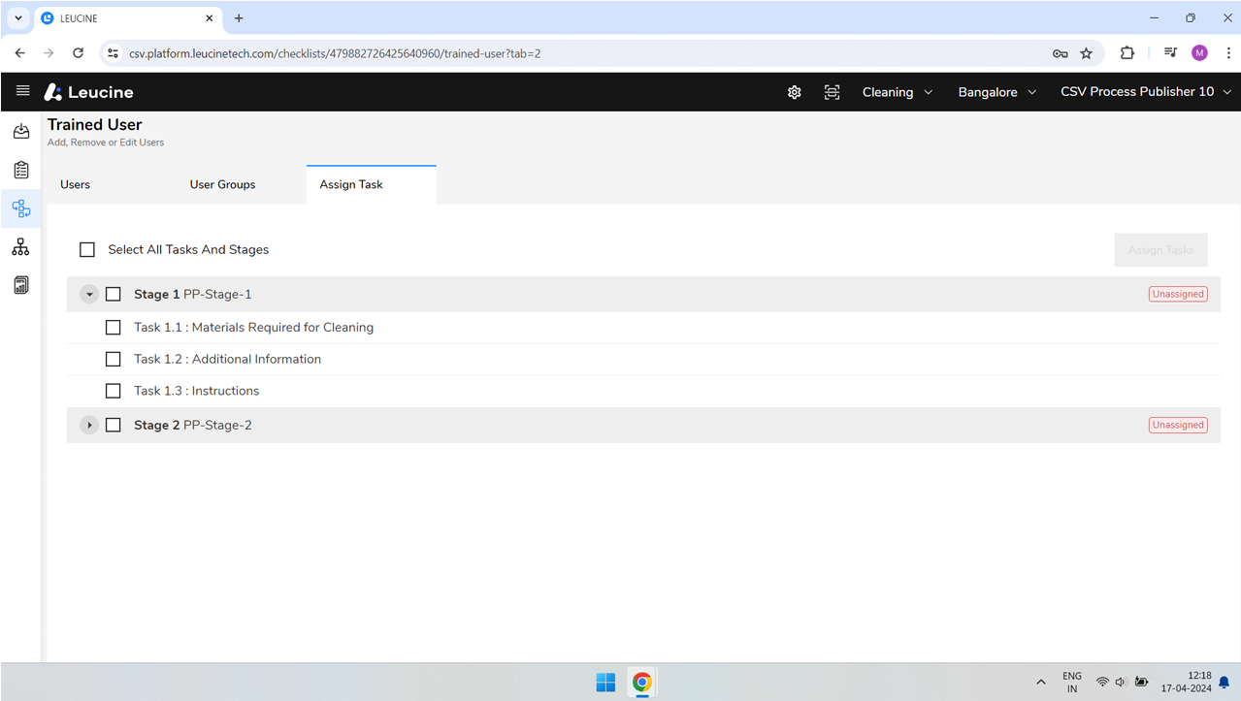Click the Leucine logo
This screenshot has width=1241, height=701.
click(89, 92)
